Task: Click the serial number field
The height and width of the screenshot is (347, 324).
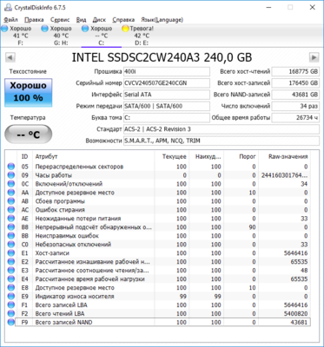Action: click(167, 83)
